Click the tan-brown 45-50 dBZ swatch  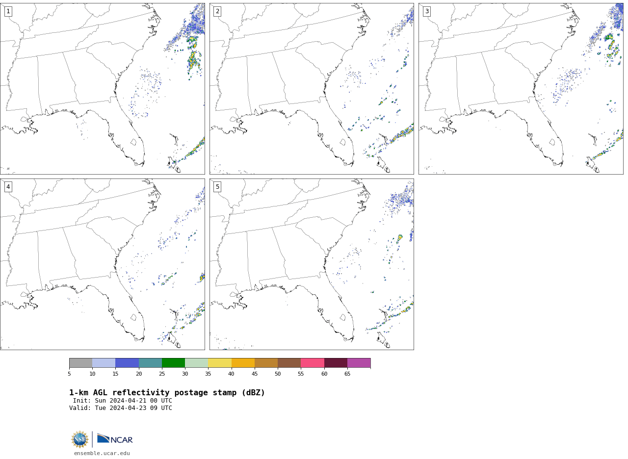266,363
